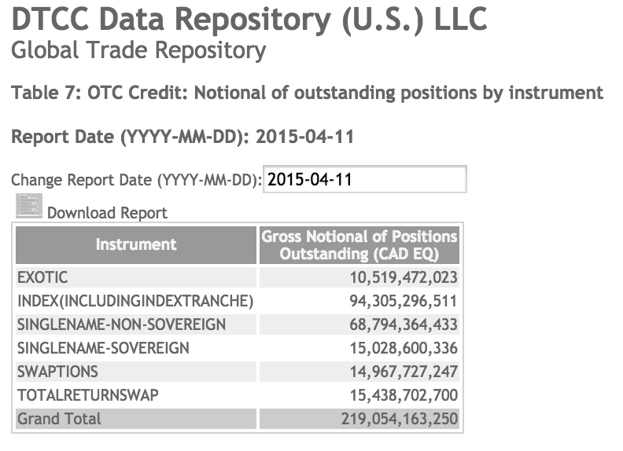
Task: Open the Download Report link
Action: point(107,213)
